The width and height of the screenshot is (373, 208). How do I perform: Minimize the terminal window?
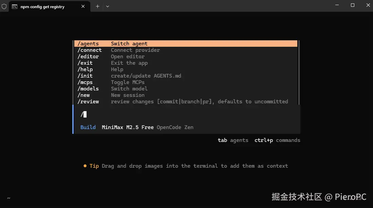[x=337, y=5]
